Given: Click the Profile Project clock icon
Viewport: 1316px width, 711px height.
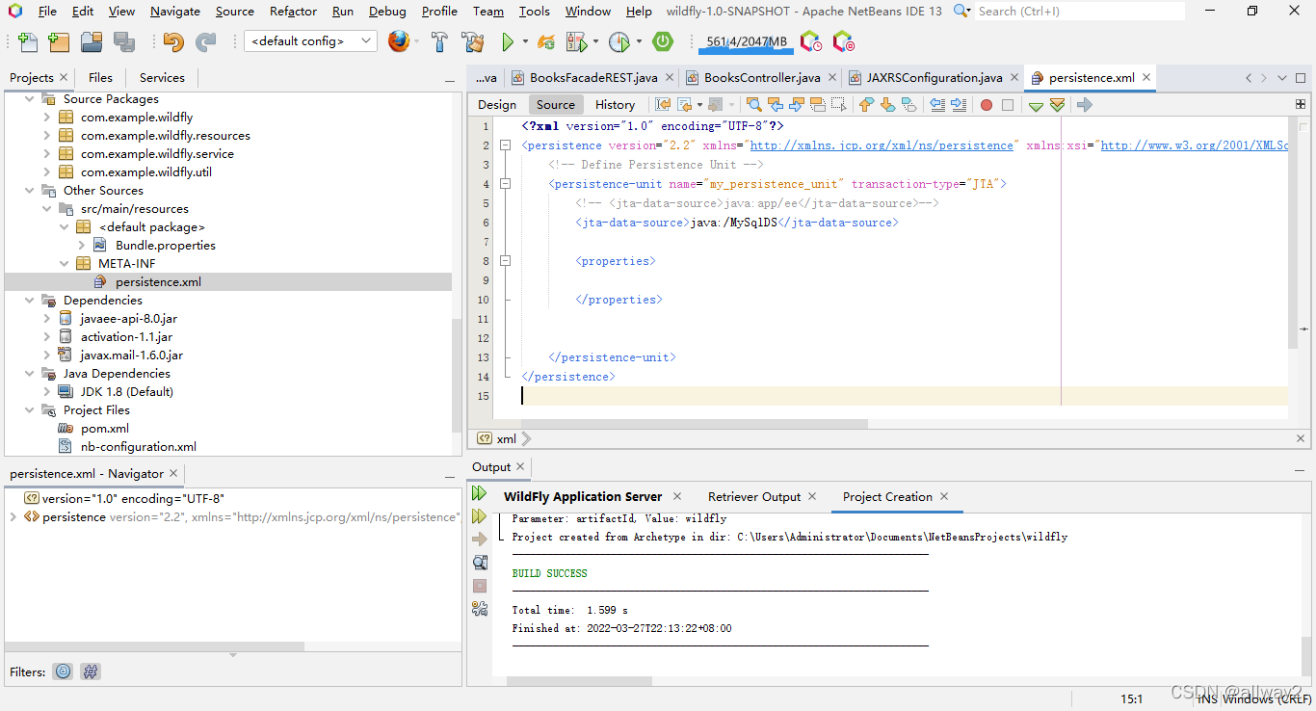Looking at the screenshot, I should point(619,41).
